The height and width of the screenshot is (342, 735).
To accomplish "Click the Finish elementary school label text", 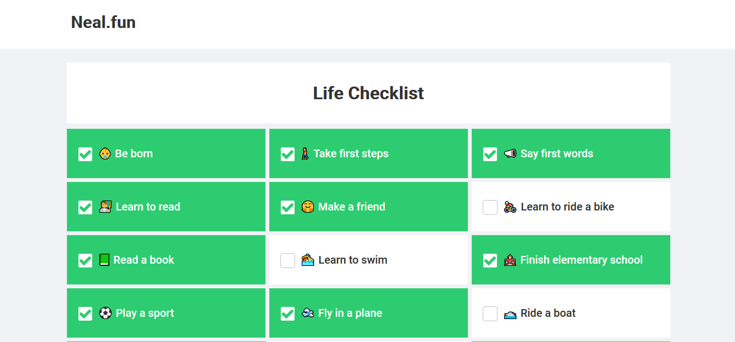I will point(581,260).
